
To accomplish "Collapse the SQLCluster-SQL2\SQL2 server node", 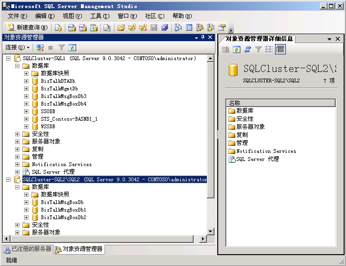I will pos(8,179).
